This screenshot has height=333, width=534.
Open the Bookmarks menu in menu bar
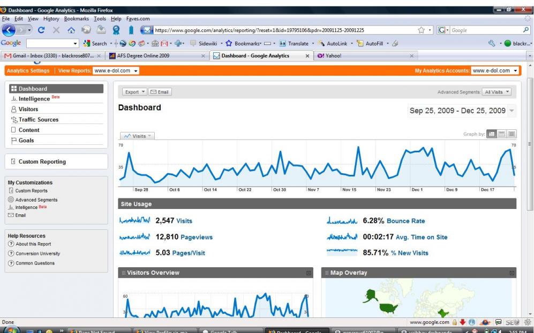click(x=76, y=19)
